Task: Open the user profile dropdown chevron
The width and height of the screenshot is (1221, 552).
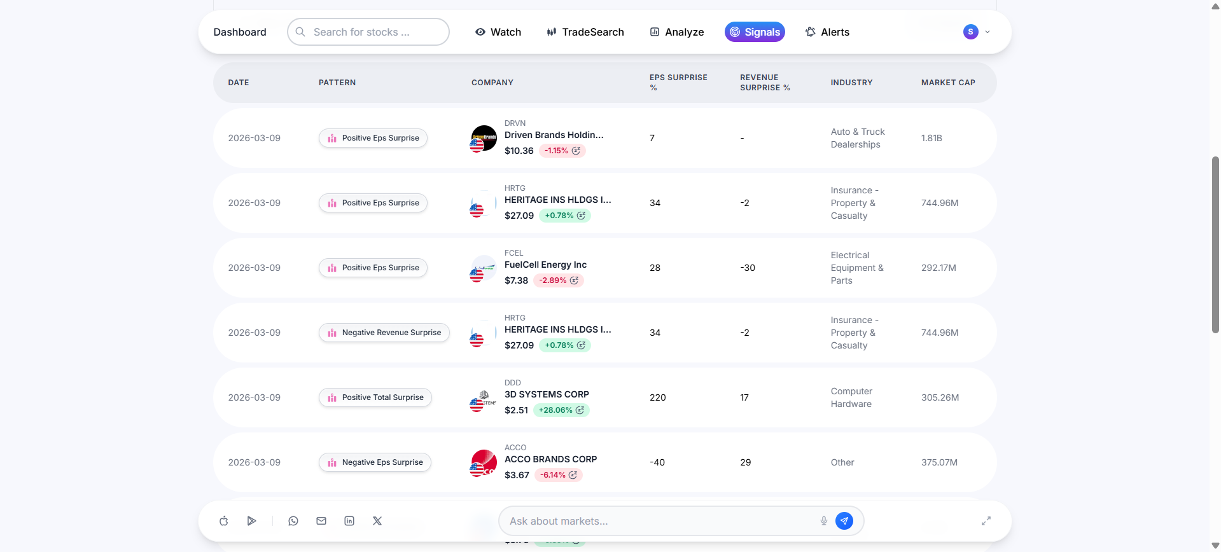Action: coord(987,32)
